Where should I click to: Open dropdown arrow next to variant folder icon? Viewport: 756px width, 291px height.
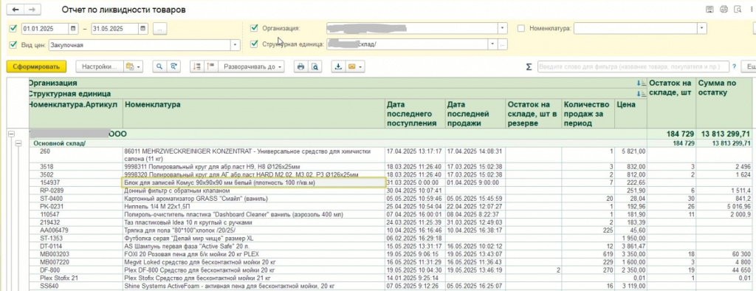tap(139, 66)
